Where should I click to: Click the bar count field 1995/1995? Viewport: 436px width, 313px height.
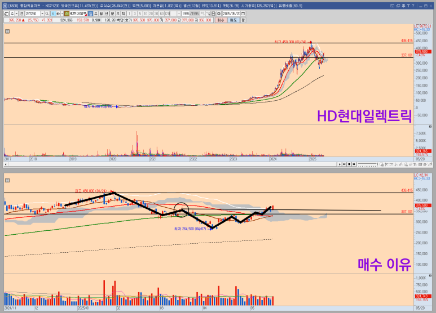point(191,14)
